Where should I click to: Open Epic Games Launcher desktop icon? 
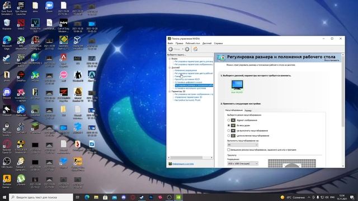pos(21,8)
